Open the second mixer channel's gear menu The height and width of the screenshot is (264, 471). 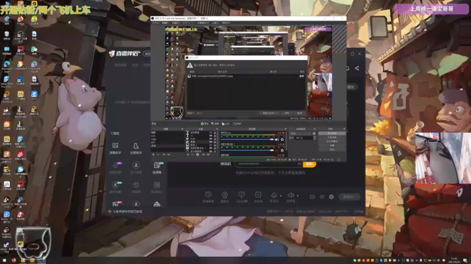(x=282, y=150)
